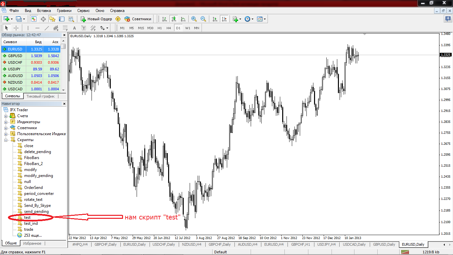453x255 pixels.
Task: Expand the new chart dropdown arrow
Action: (12, 19)
